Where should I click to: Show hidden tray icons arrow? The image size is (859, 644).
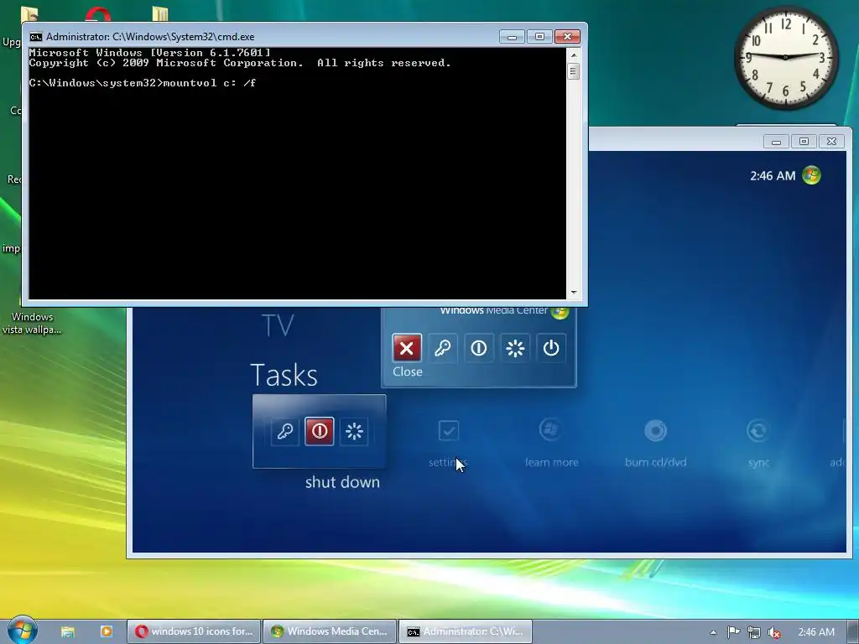point(713,632)
